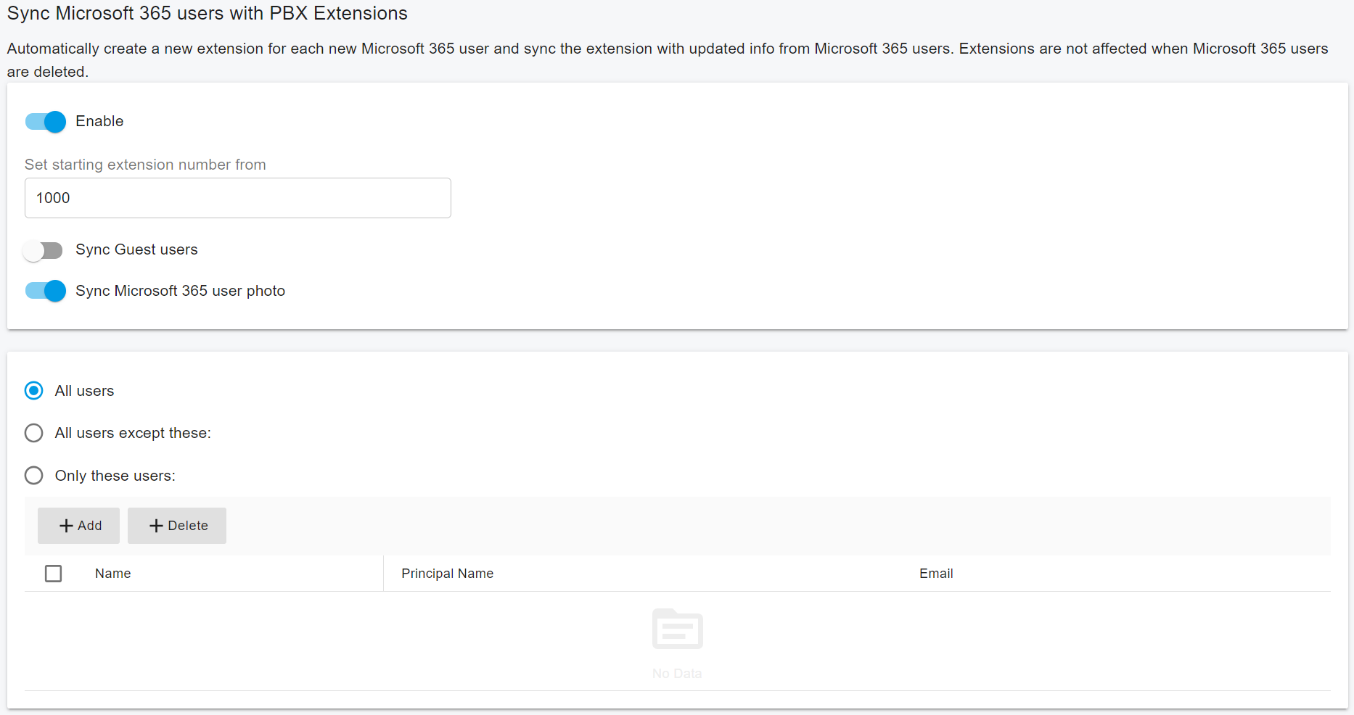Click the starting extension number field

coord(238,197)
